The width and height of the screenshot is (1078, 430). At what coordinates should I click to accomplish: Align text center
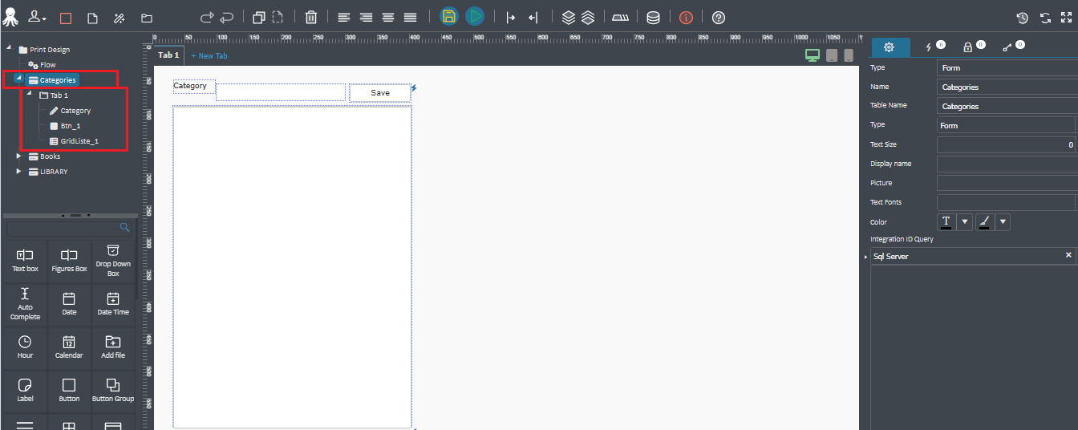[x=388, y=17]
